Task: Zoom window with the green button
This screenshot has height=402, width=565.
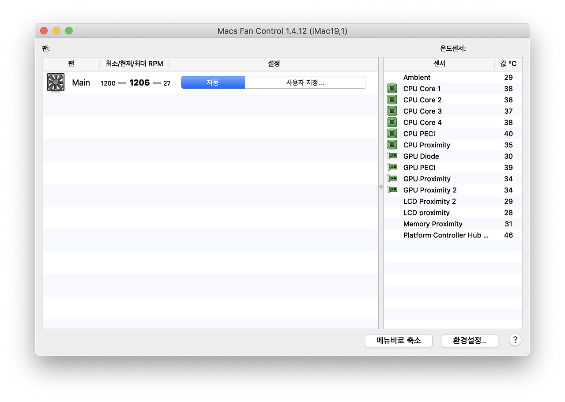Action: tap(69, 30)
